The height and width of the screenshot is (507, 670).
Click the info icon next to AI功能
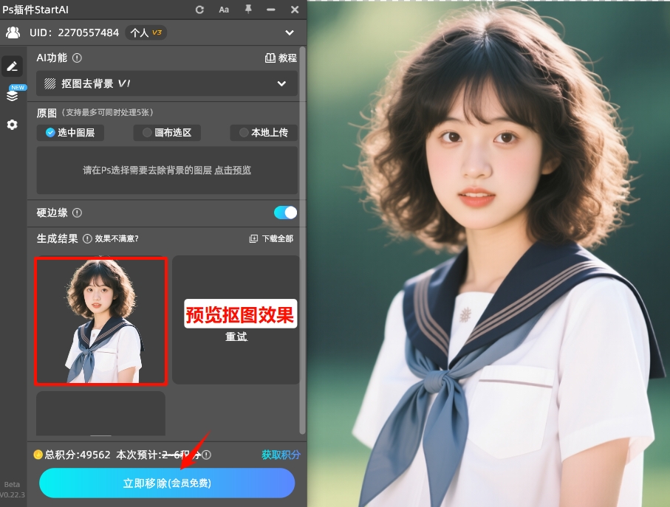78,58
